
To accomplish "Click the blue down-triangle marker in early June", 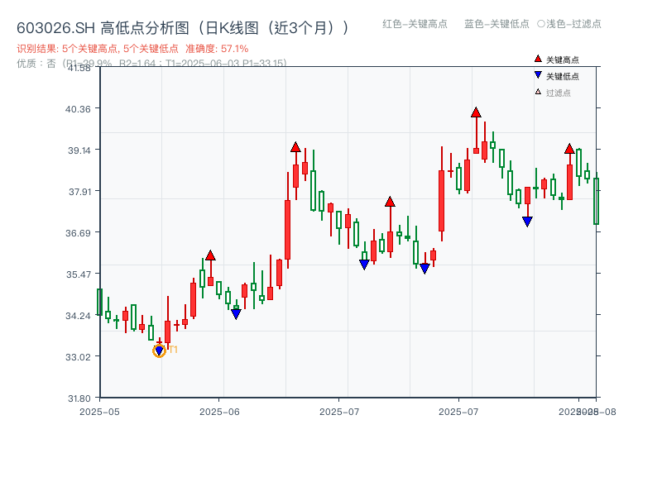I will click(236, 314).
